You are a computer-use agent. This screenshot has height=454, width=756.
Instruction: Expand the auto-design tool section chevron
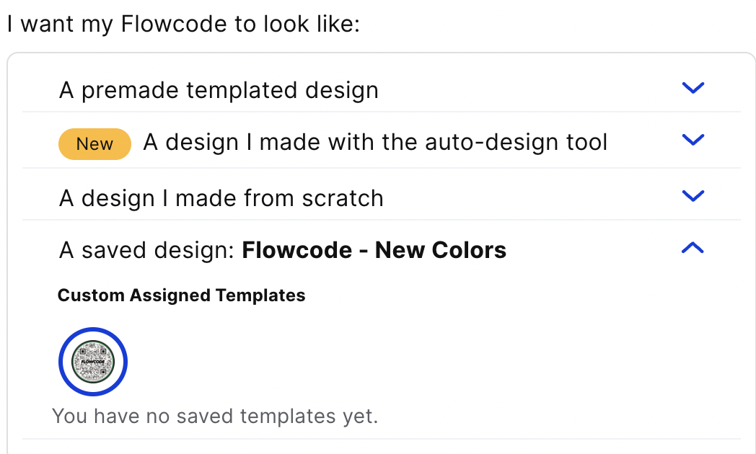coord(693,140)
